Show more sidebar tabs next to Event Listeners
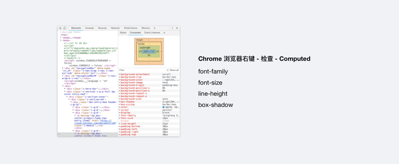Viewport: 399px width, 164px height. [164, 33]
